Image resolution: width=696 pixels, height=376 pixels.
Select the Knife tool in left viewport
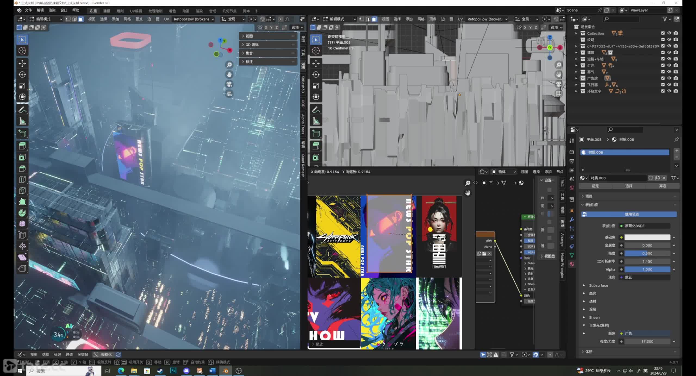(x=22, y=190)
